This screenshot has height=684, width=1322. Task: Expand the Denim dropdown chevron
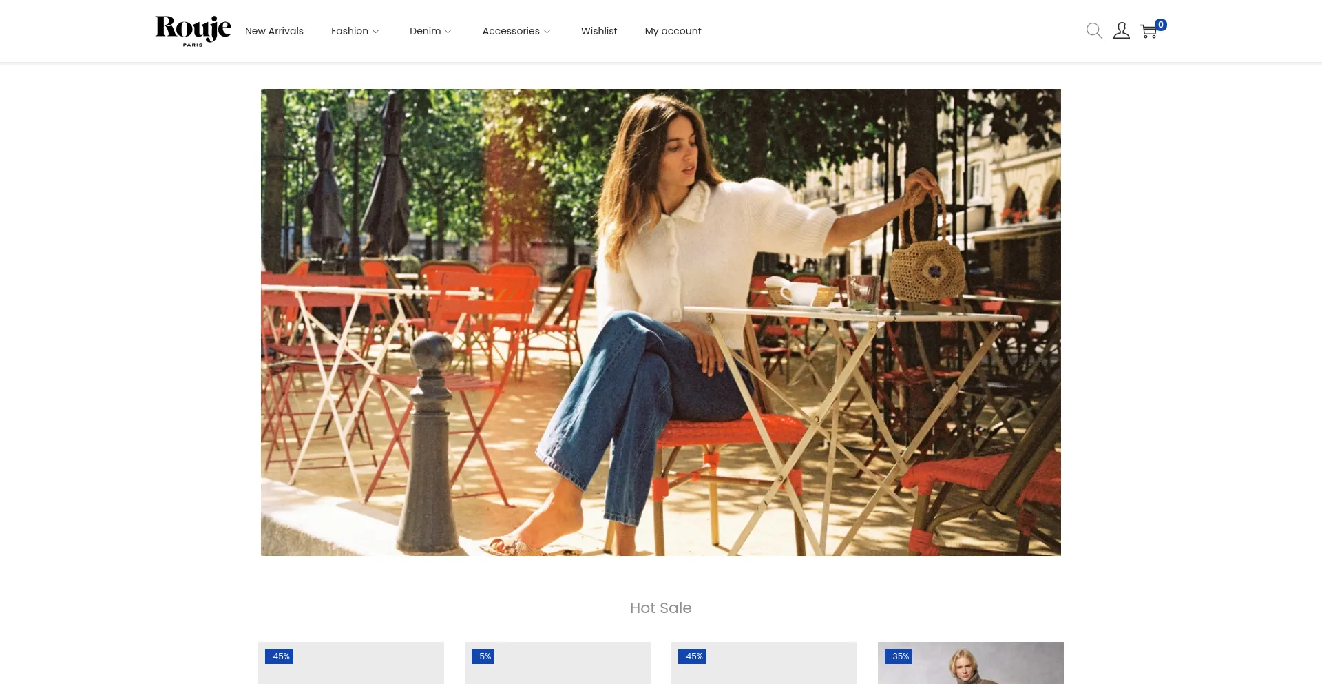point(448,32)
